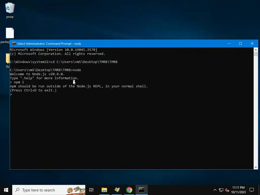Click the 'Welcome to Node.js v20.8.0.' line

[37, 74]
